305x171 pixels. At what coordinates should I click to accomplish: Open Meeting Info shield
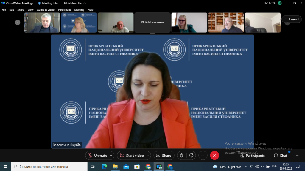48,3
